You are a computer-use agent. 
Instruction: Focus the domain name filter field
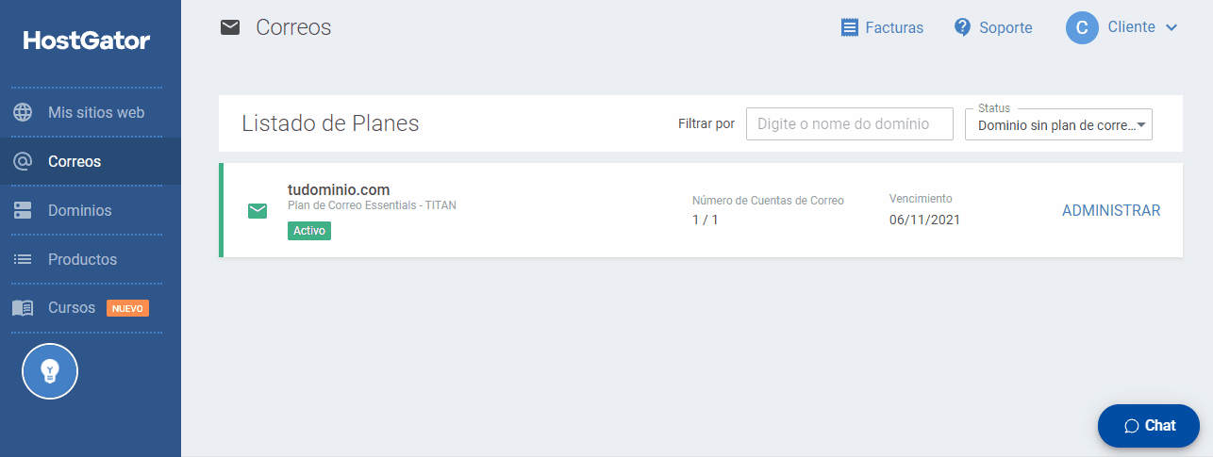click(x=850, y=124)
